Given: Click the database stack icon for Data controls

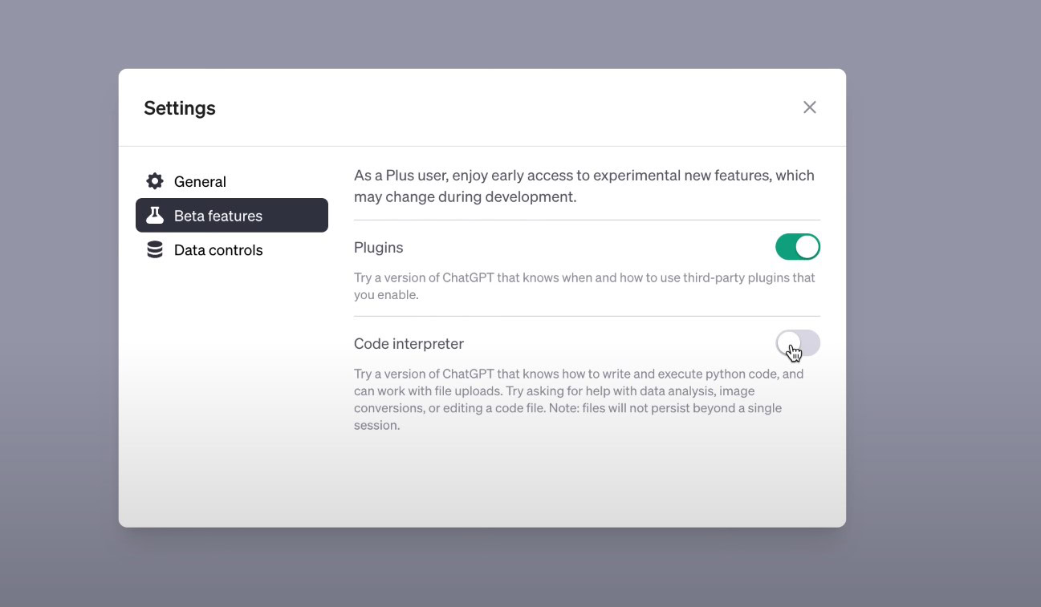Looking at the screenshot, I should pyautogui.click(x=155, y=250).
